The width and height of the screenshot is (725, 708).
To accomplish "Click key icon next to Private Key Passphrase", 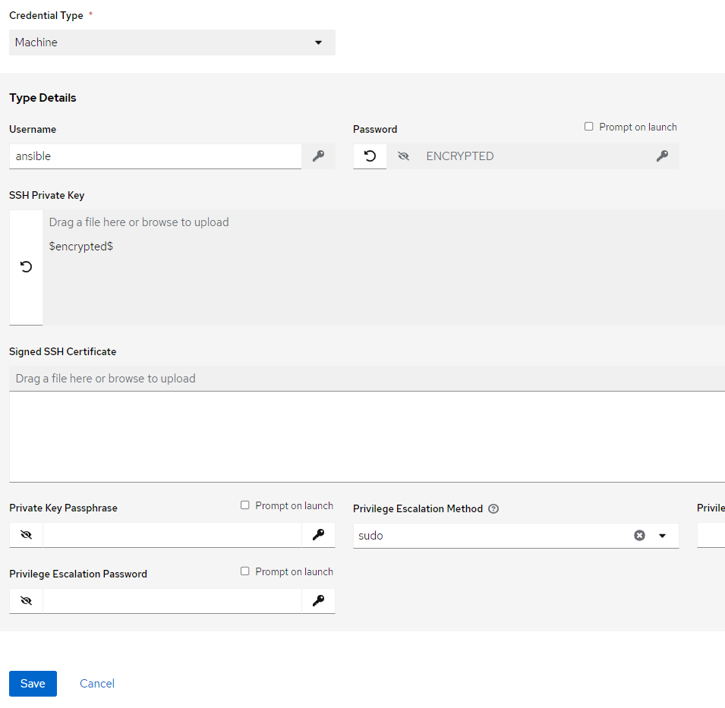I will 318,535.
